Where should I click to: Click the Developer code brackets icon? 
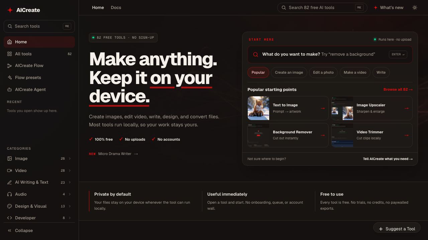coord(9,218)
